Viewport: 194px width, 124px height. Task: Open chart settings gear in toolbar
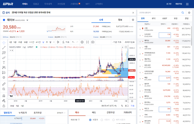click(82, 42)
